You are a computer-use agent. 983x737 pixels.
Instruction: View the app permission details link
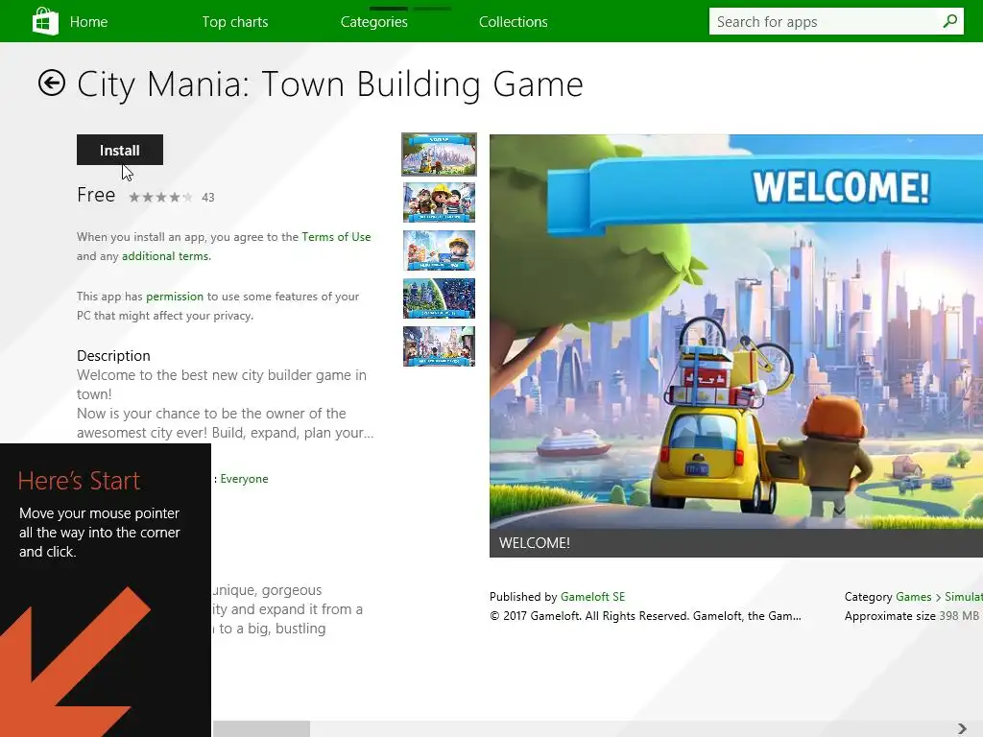pyautogui.click(x=175, y=297)
